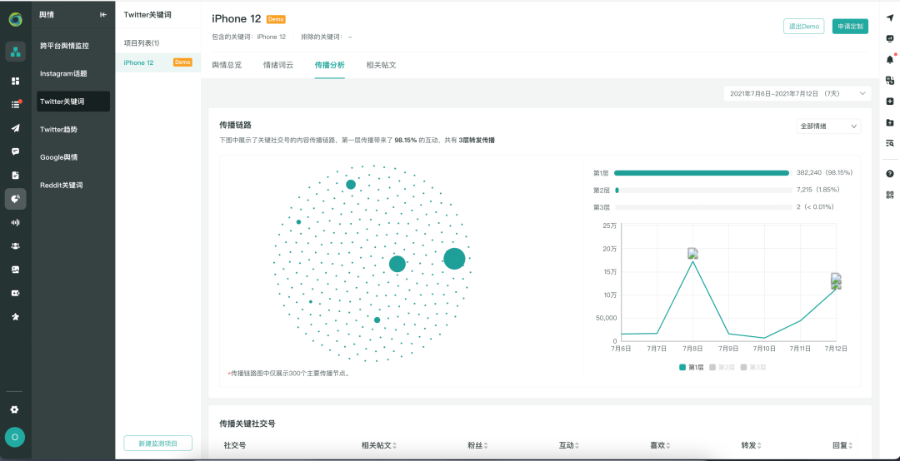Click the 新建监测项目 button

(157, 444)
